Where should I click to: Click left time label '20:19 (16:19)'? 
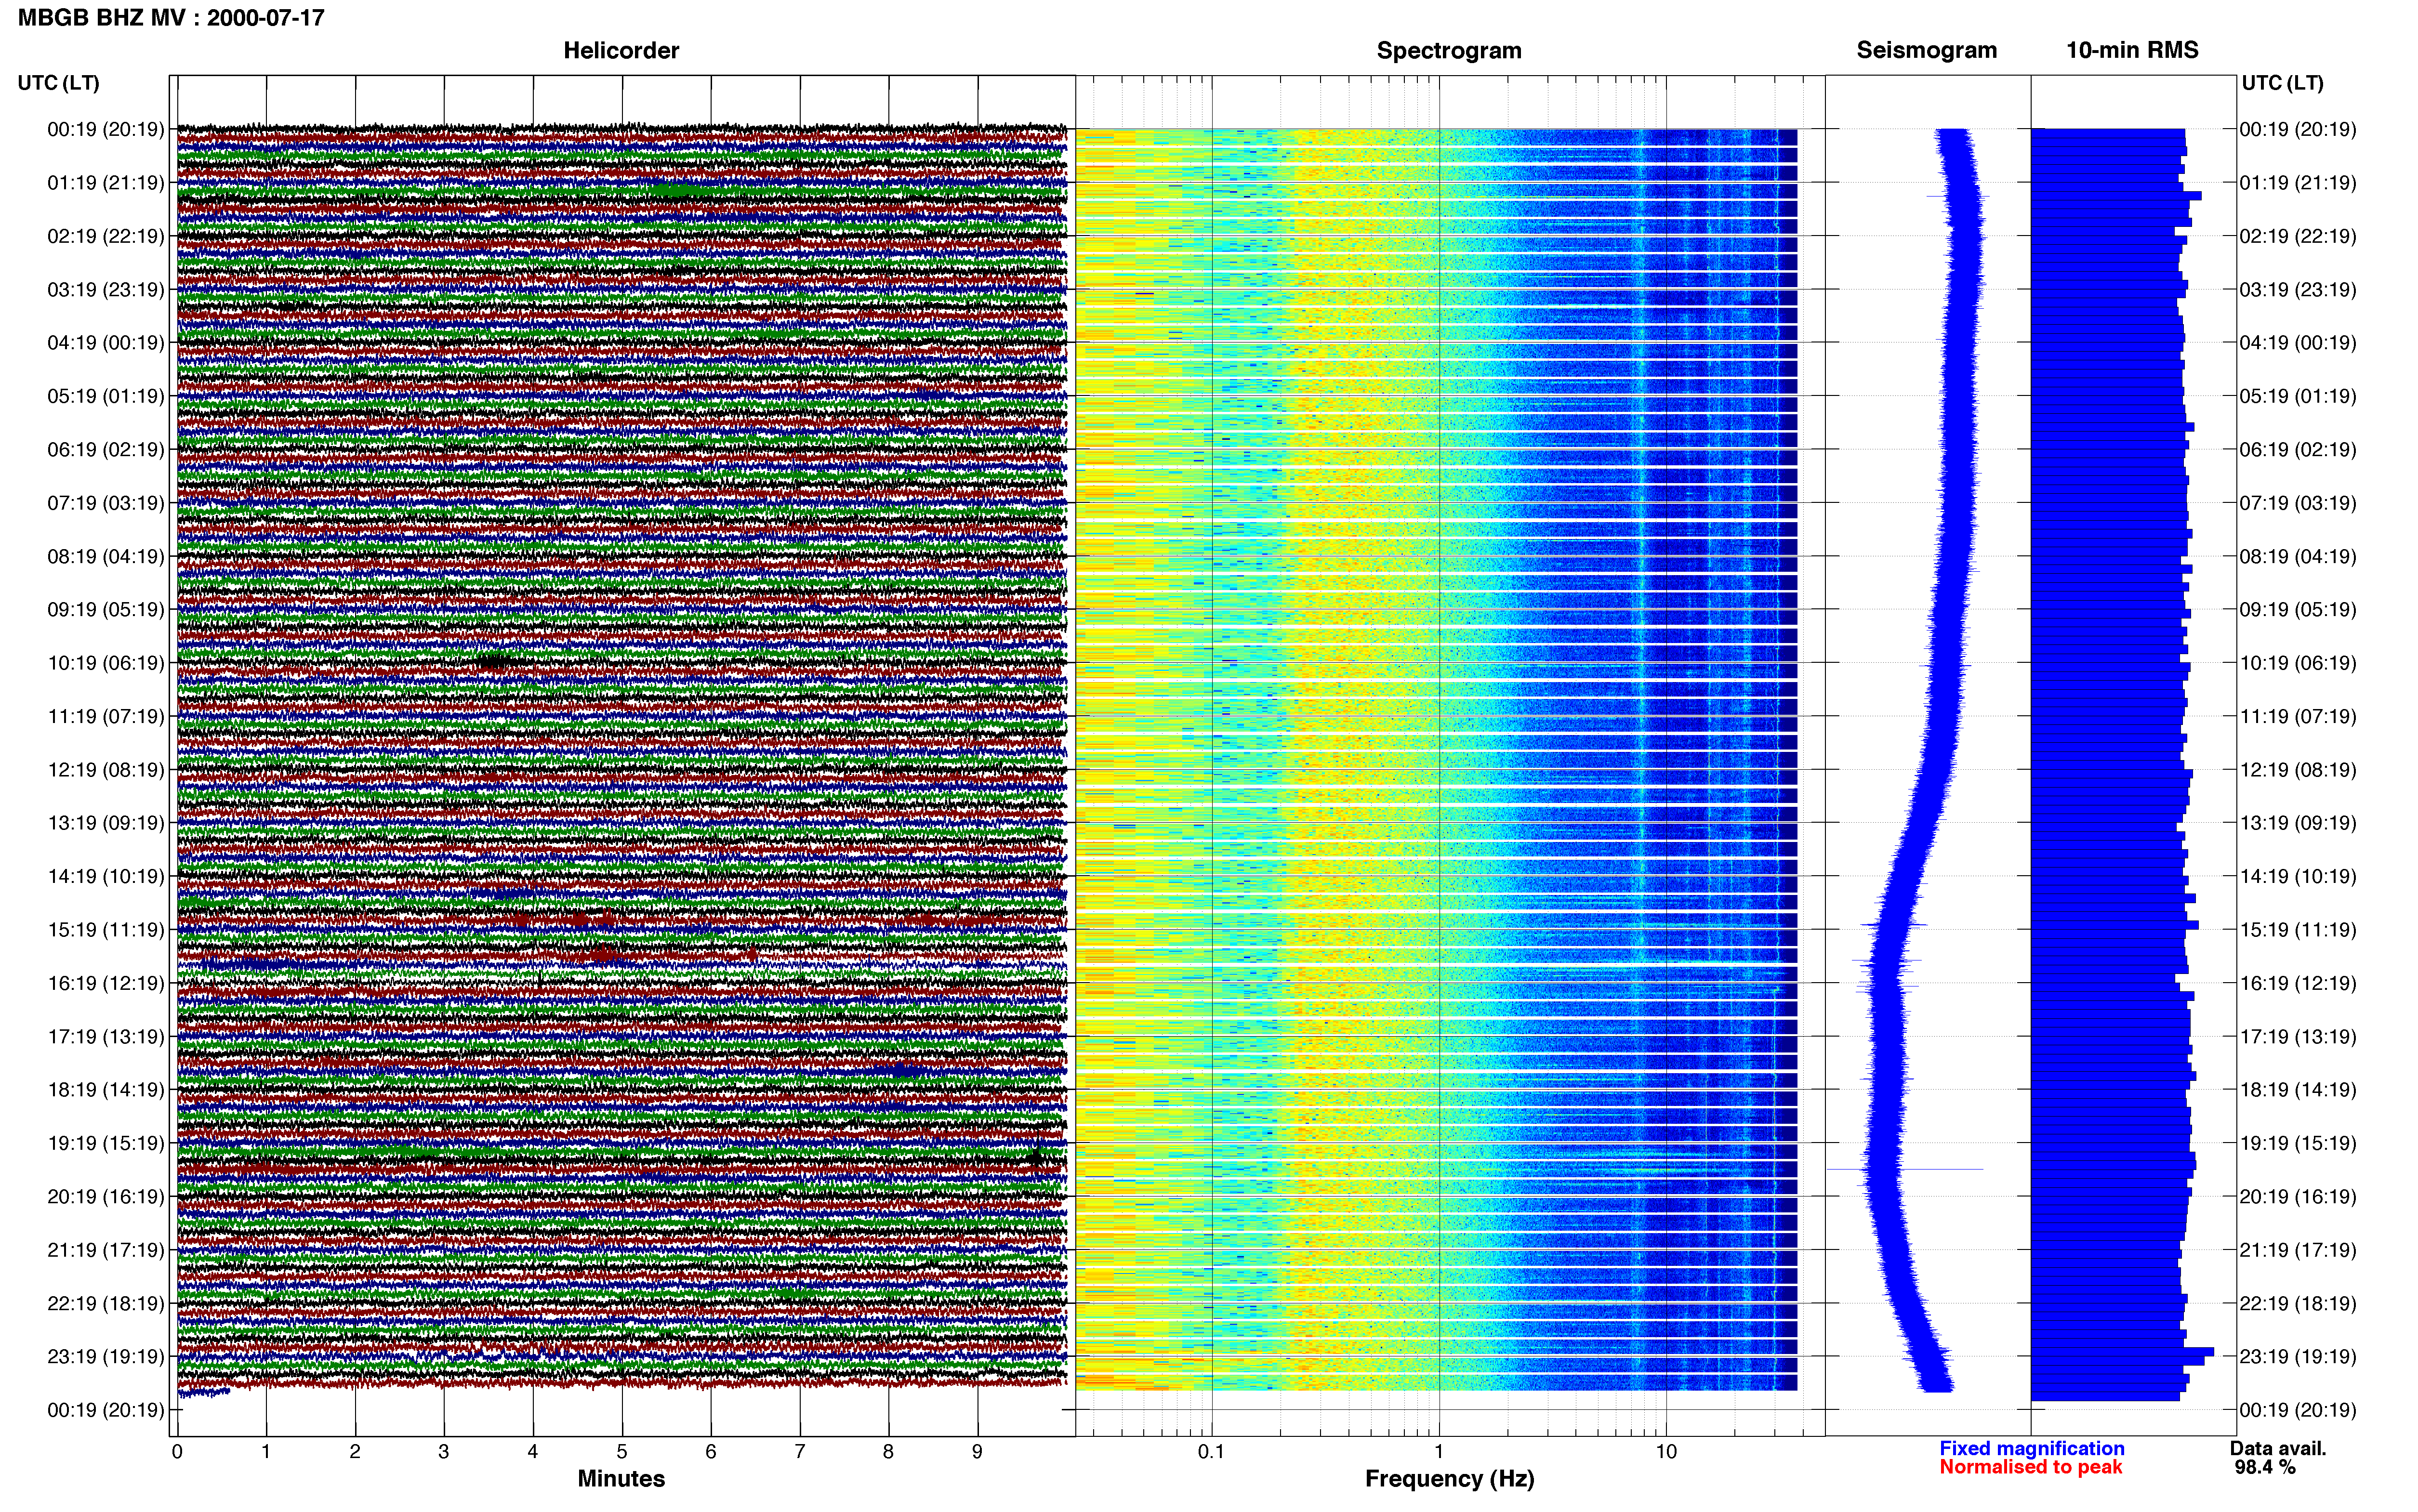tap(105, 1196)
